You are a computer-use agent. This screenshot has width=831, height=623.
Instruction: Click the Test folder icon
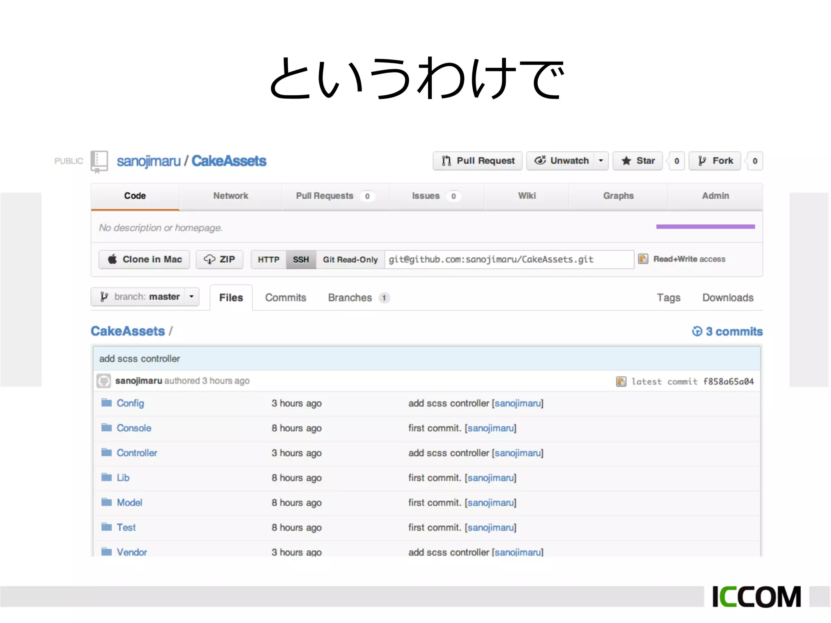pos(107,527)
